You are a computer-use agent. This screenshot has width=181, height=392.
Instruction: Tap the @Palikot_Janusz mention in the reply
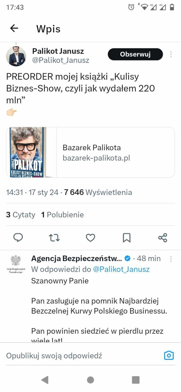(x=121, y=269)
